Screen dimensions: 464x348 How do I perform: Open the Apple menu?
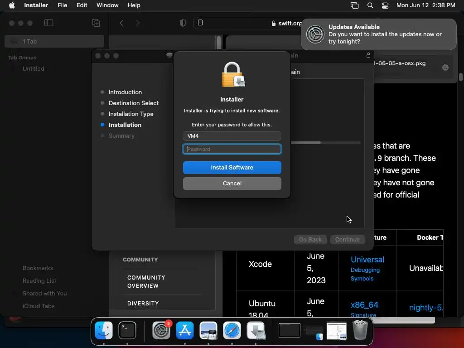point(12,5)
